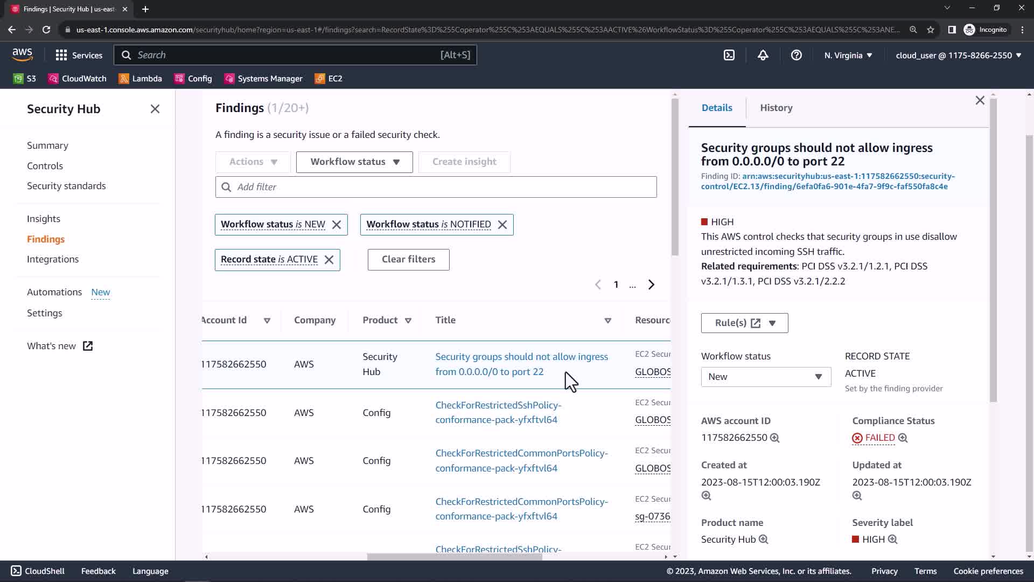1034x582 pixels.
Task: Expand the Rule(s) dropdown
Action: (x=772, y=323)
